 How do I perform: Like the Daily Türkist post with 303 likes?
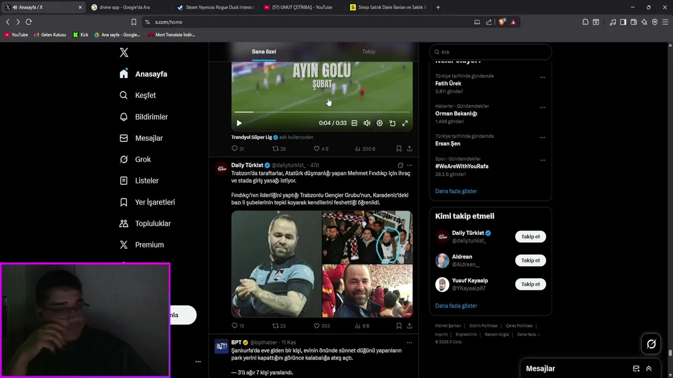pos(321,325)
